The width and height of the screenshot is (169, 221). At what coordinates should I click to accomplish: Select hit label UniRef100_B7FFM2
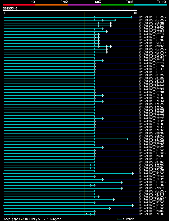(x=152, y=214)
